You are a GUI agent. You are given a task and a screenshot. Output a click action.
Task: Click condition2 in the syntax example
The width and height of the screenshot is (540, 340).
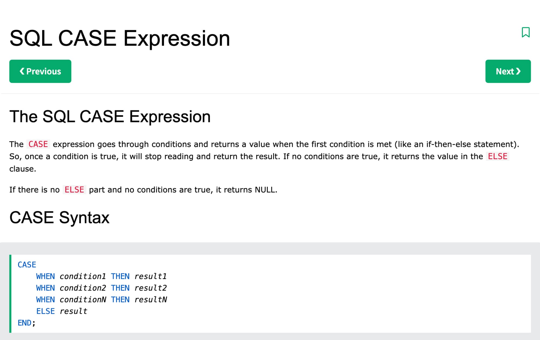(83, 288)
